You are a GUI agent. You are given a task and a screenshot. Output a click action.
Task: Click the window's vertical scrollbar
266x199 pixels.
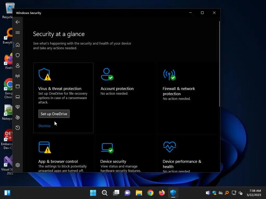coord(219,64)
